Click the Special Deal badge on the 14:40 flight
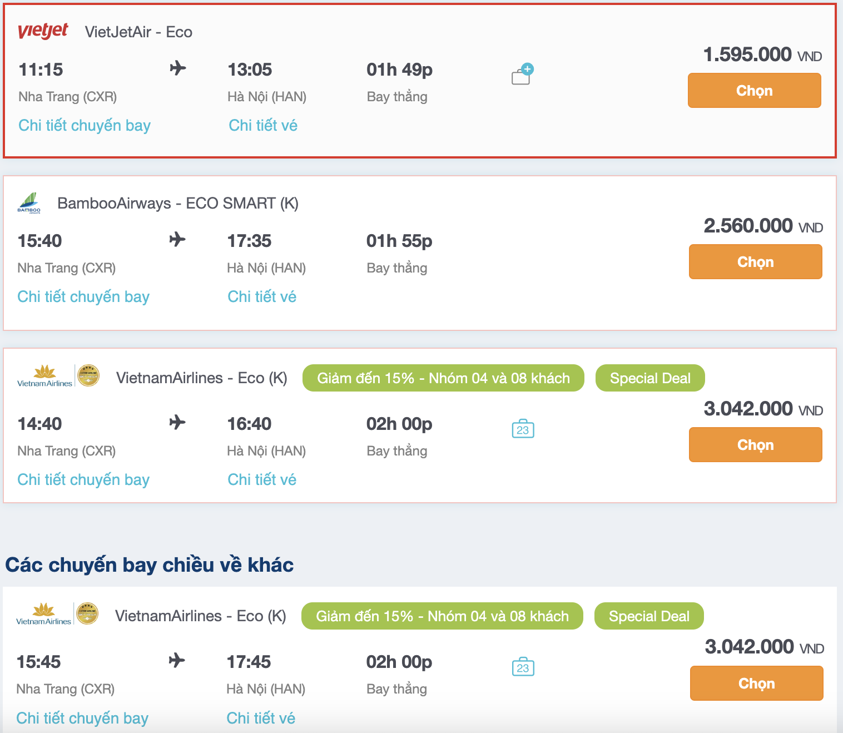843x733 pixels. [x=649, y=378]
